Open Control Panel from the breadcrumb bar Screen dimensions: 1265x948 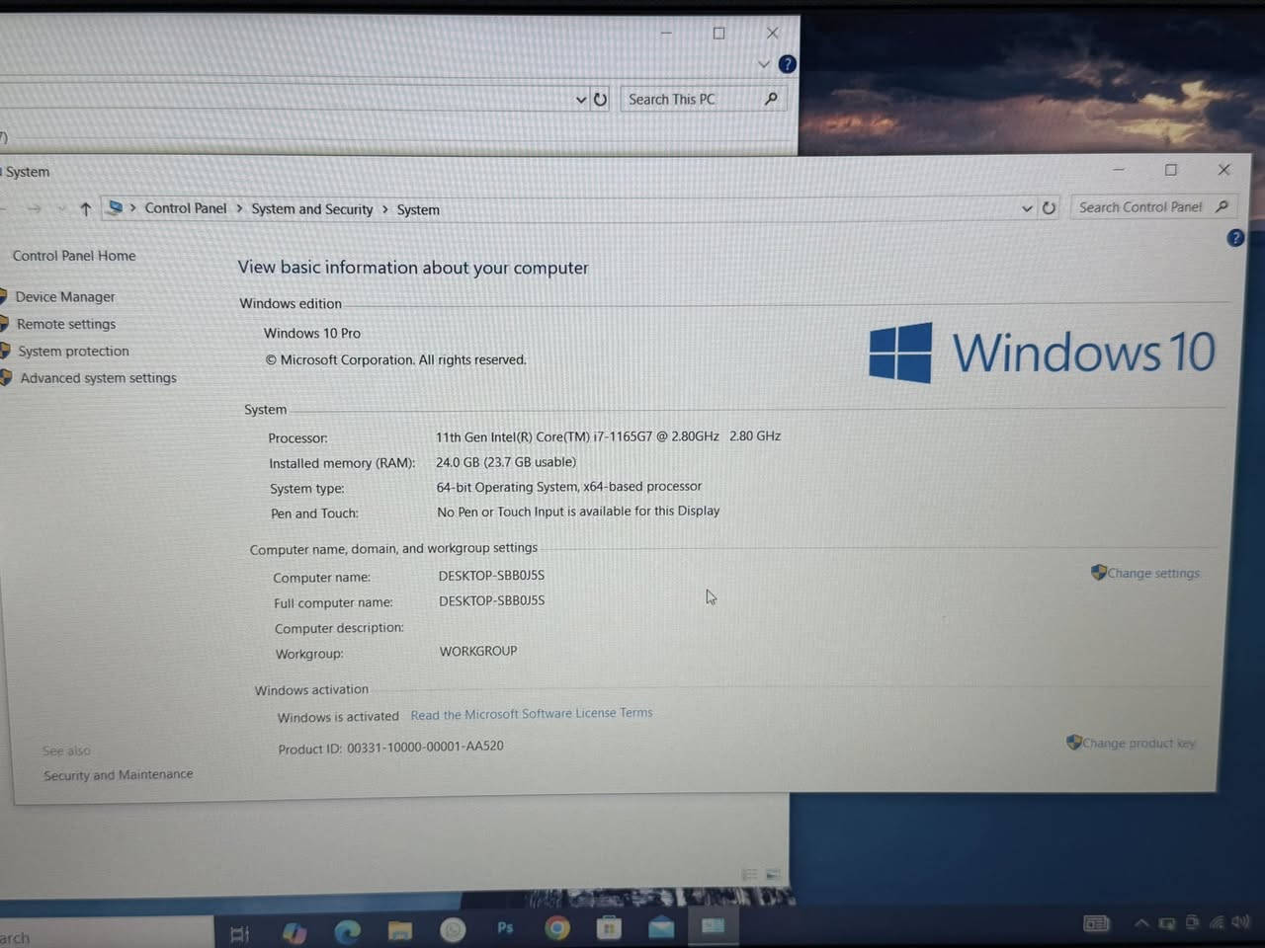(x=186, y=208)
